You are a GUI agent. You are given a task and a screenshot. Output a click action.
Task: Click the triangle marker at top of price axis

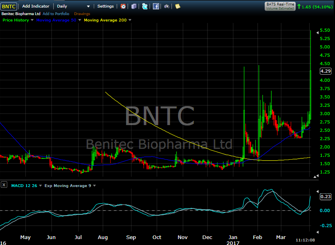click(x=317, y=33)
